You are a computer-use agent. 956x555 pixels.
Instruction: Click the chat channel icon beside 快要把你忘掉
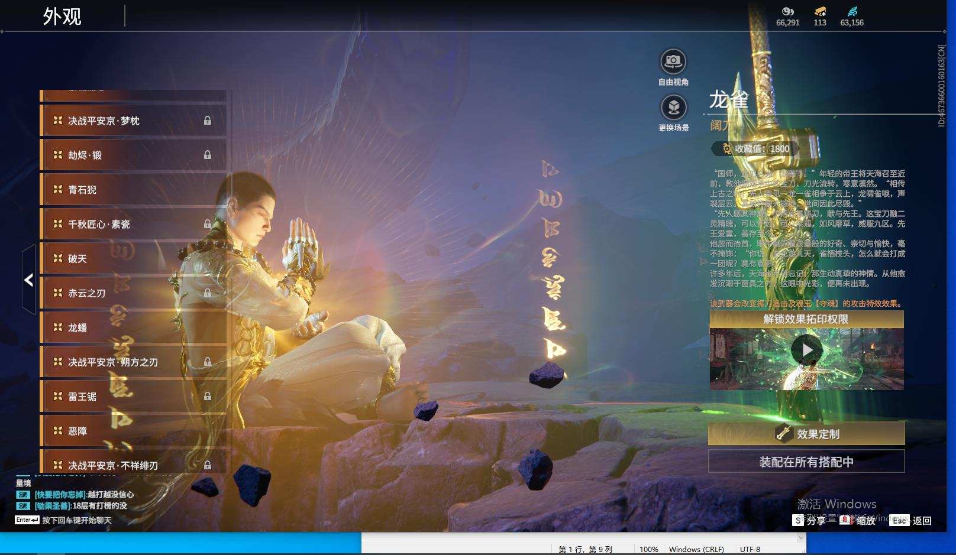23,495
